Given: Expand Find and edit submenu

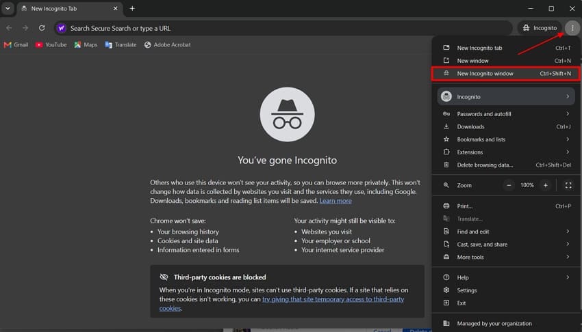Looking at the screenshot, I should [506, 232].
